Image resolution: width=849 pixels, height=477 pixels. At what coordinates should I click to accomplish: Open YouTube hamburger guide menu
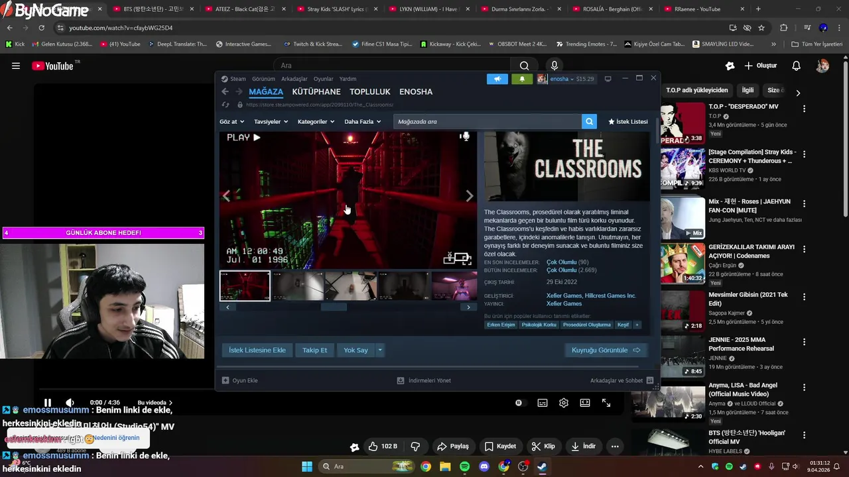pyautogui.click(x=16, y=66)
